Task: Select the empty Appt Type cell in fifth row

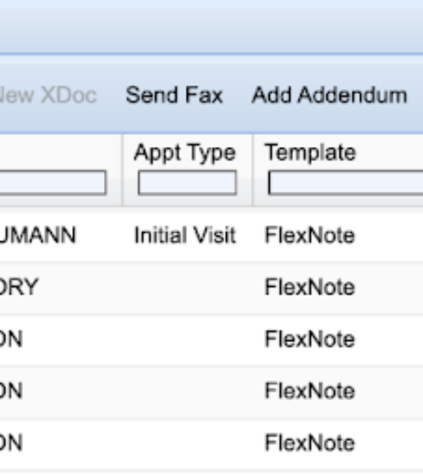Action: [x=186, y=442]
